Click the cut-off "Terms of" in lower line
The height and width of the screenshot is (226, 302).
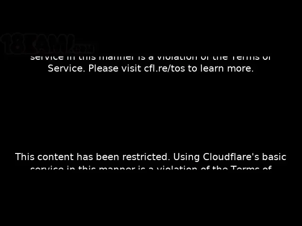[251, 168]
